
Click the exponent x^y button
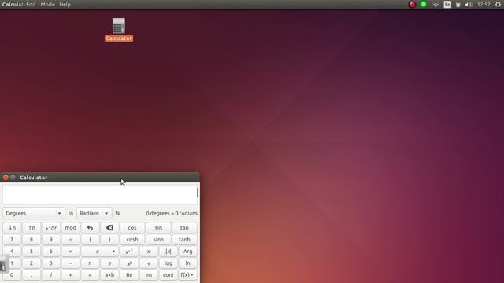[129, 263]
